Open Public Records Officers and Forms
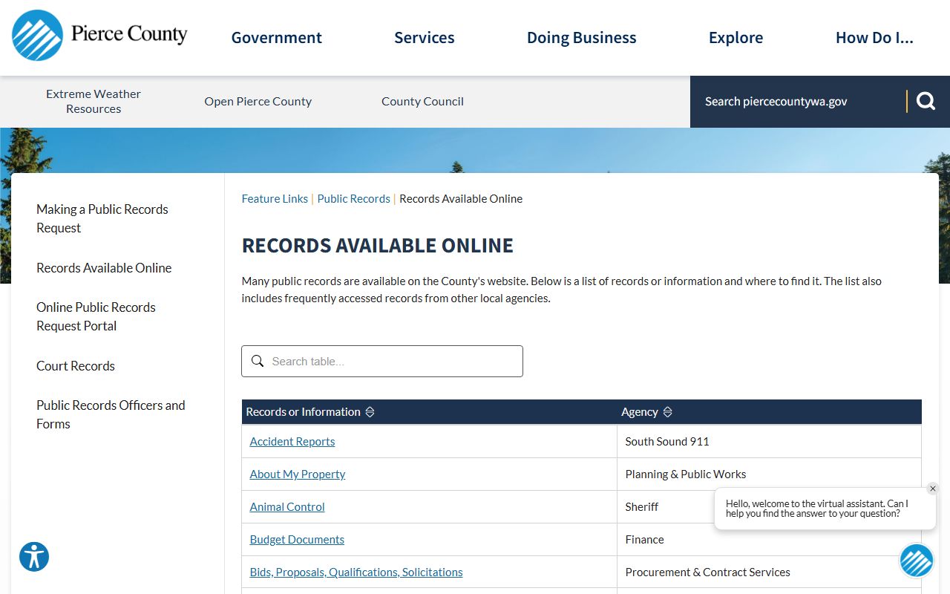The image size is (950, 594). coord(111,414)
